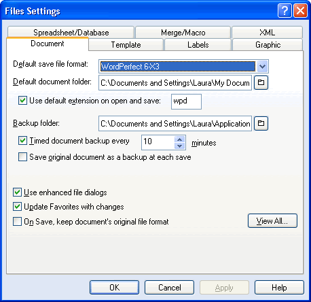
Task: Select the Graphic tab
Action: 268,45
